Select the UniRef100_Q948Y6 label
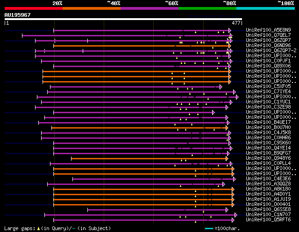This screenshot has height=232, width=299. coord(268,158)
